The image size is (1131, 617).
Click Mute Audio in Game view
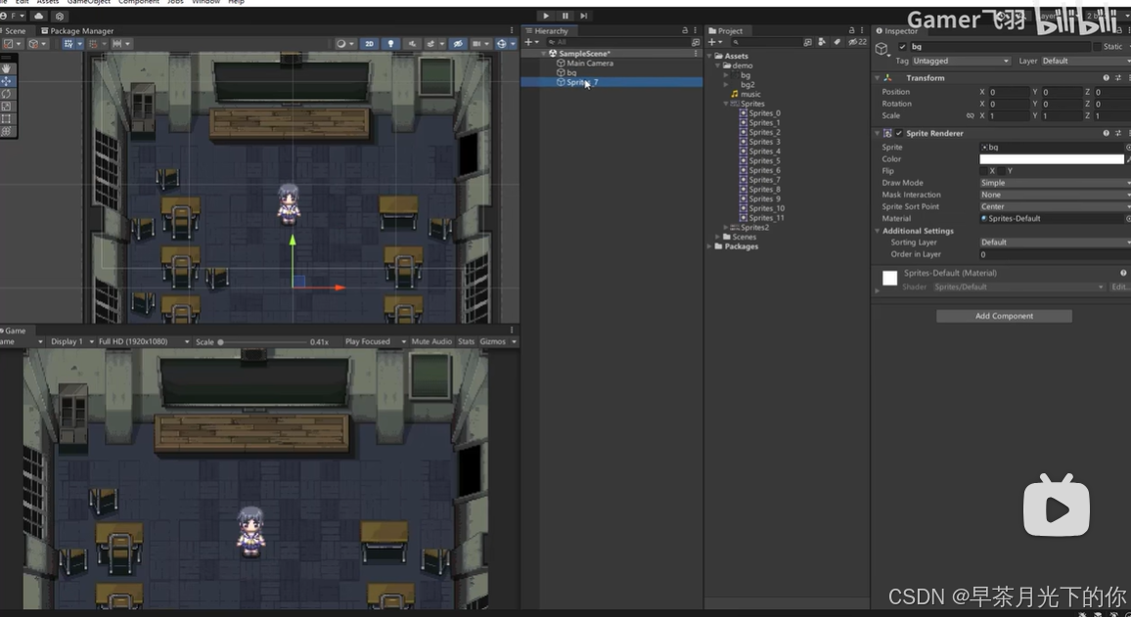[x=431, y=342]
